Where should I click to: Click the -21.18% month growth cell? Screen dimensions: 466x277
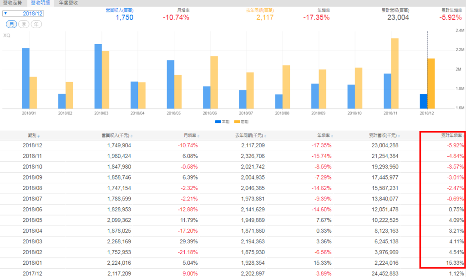(x=188, y=252)
